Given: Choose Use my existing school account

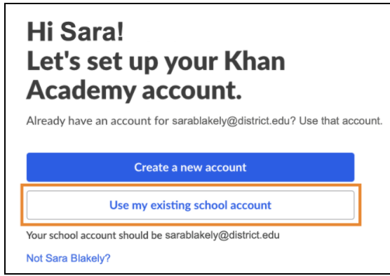Looking at the screenshot, I should click(190, 205).
